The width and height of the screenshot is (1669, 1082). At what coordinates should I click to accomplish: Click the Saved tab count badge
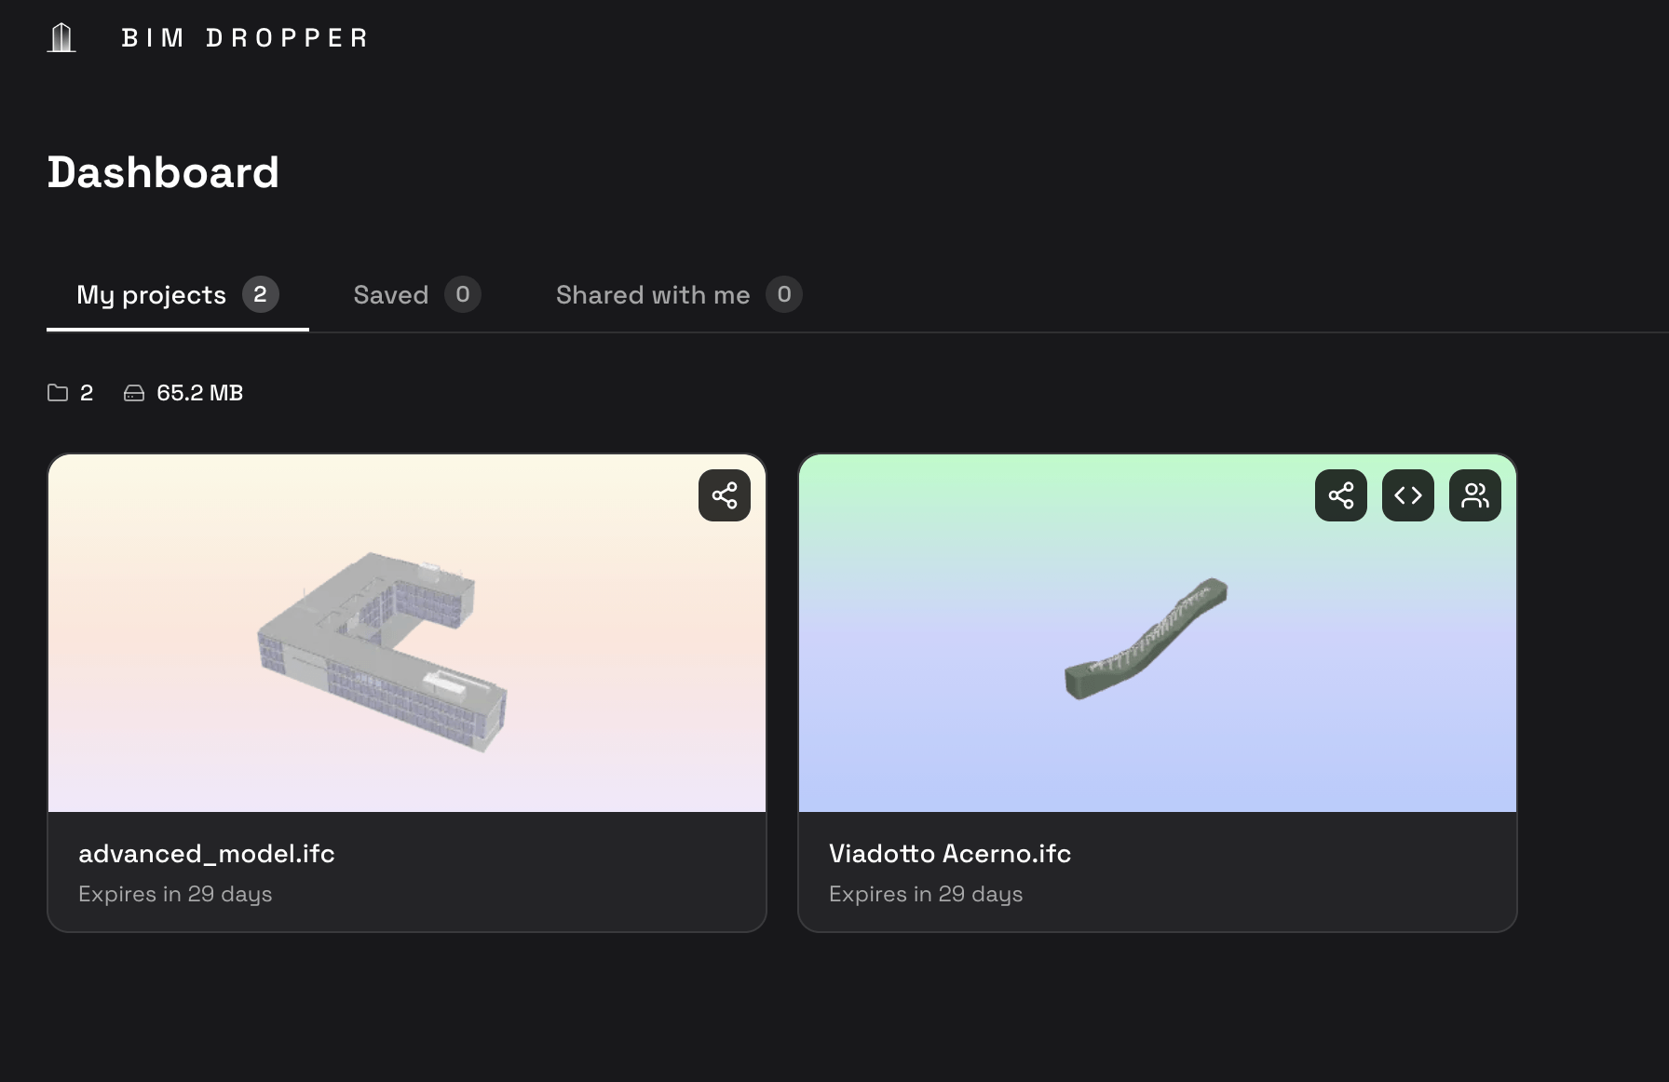462,295
